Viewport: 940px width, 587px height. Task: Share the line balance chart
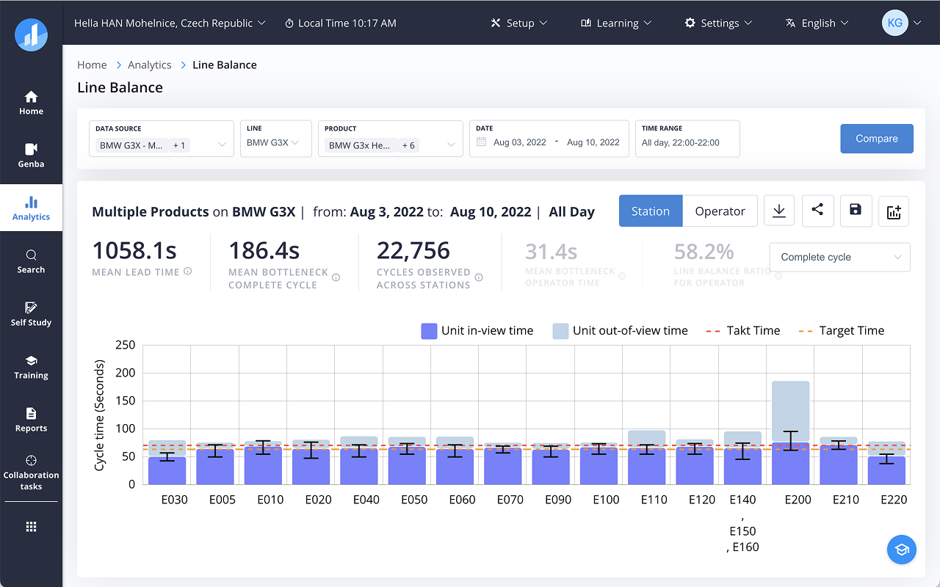coord(817,211)
